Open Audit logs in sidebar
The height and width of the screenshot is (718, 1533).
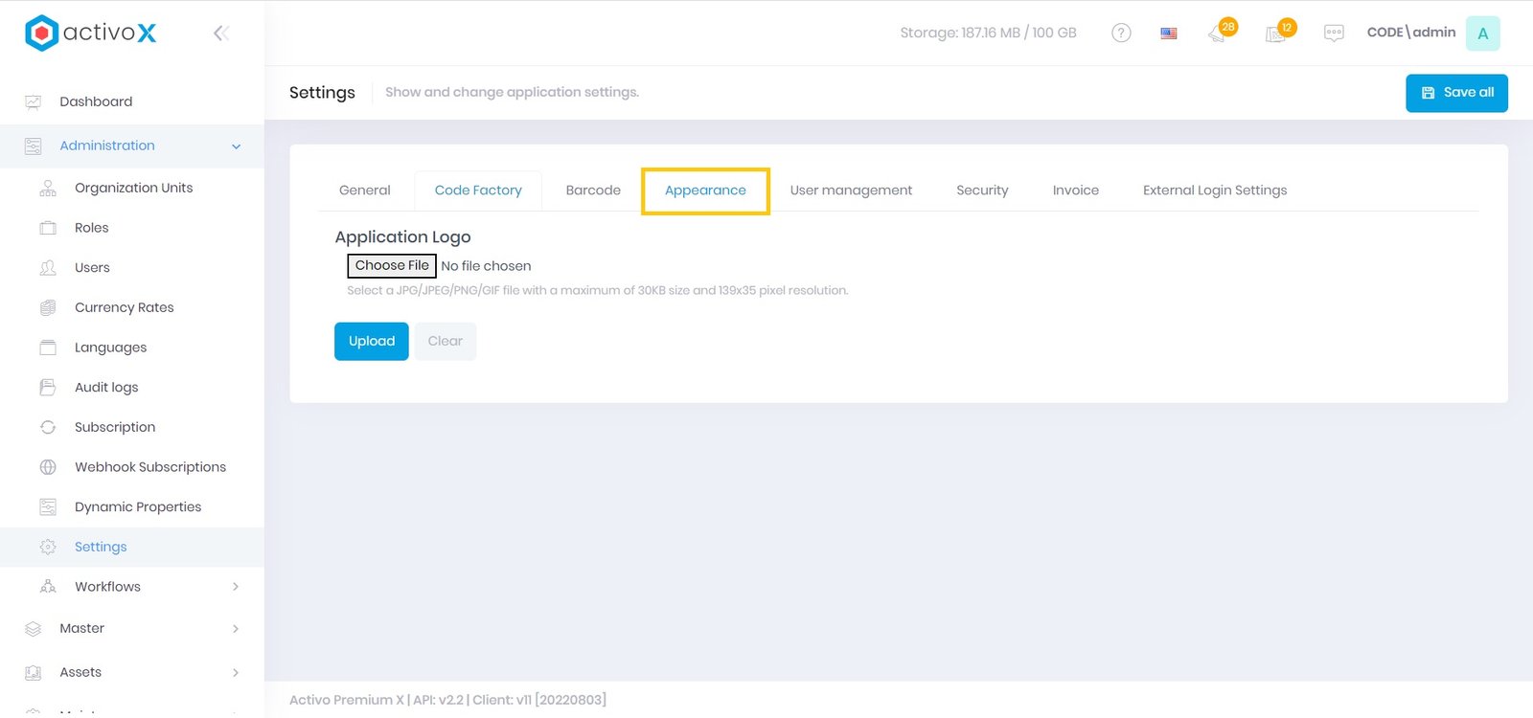[x=106, y=388]
